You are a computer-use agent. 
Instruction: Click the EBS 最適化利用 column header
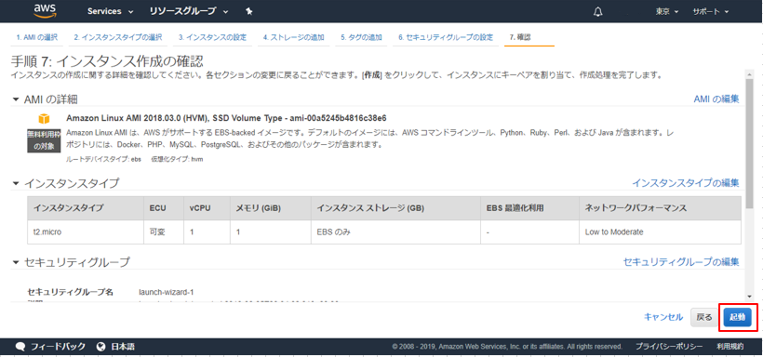[529, 208]
